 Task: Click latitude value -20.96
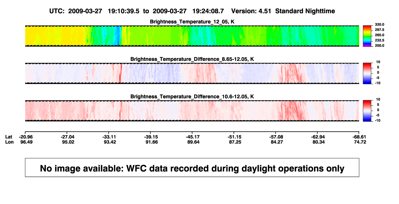coord(25,136)
